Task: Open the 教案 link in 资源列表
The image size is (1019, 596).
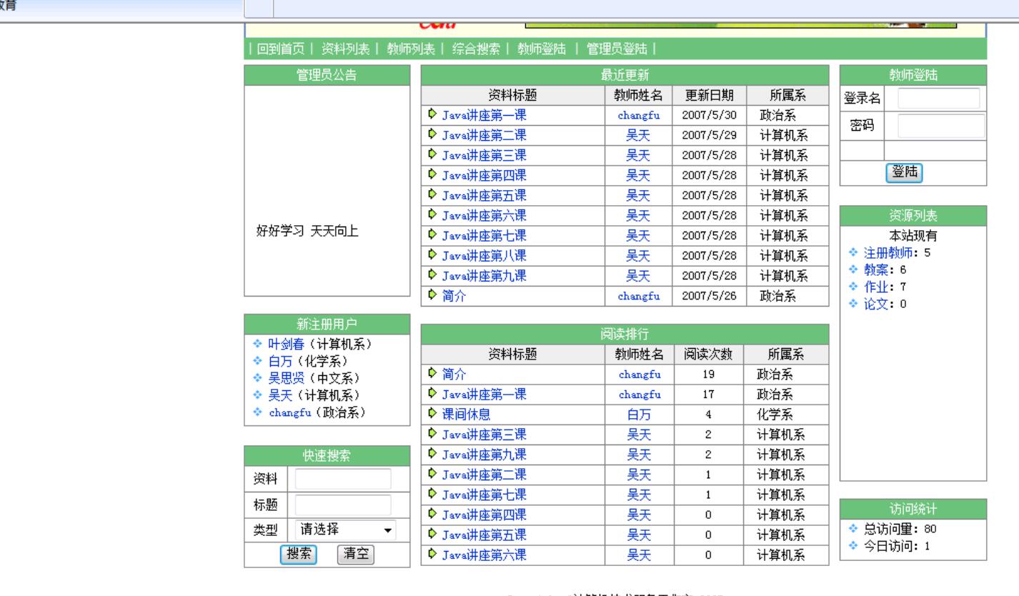Action: [x=875, y=269]
